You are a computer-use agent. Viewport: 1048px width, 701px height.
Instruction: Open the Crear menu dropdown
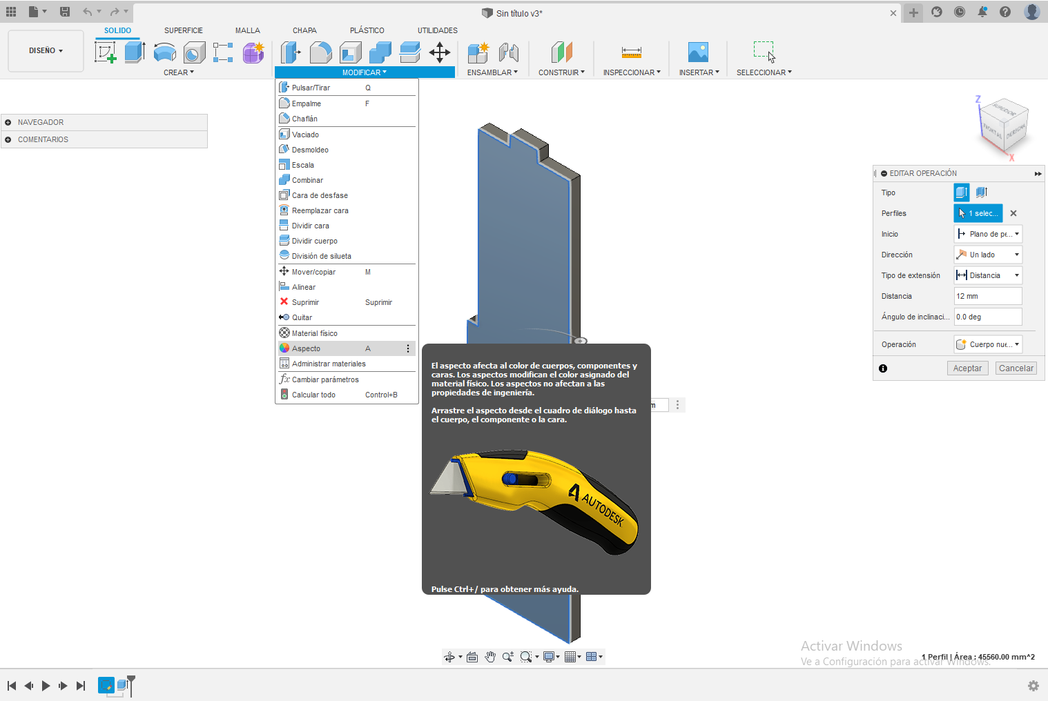[x=179, y=72]
